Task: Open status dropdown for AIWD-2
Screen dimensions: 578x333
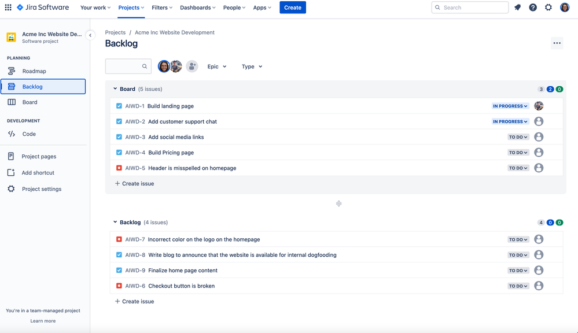Action: (510, 121)
